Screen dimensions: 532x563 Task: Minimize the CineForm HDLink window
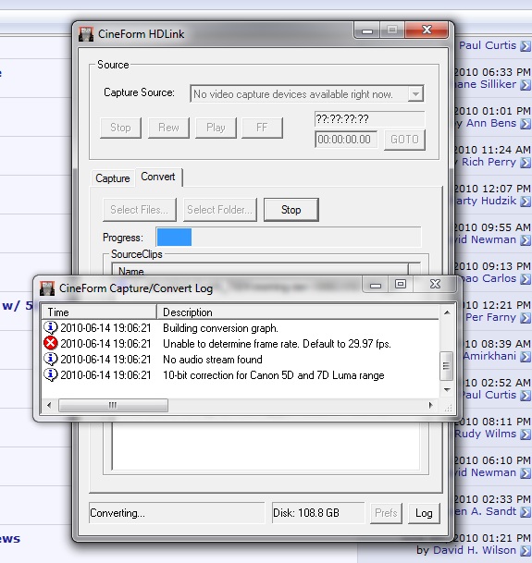tap(367, 31)
